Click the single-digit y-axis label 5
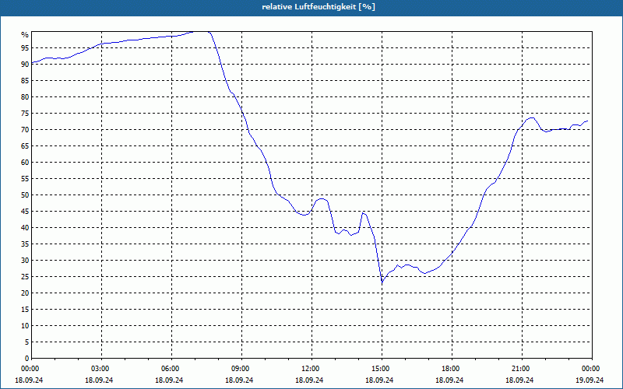Image resolution: width=623 pixels, height=389 pixels. point(27,342)
